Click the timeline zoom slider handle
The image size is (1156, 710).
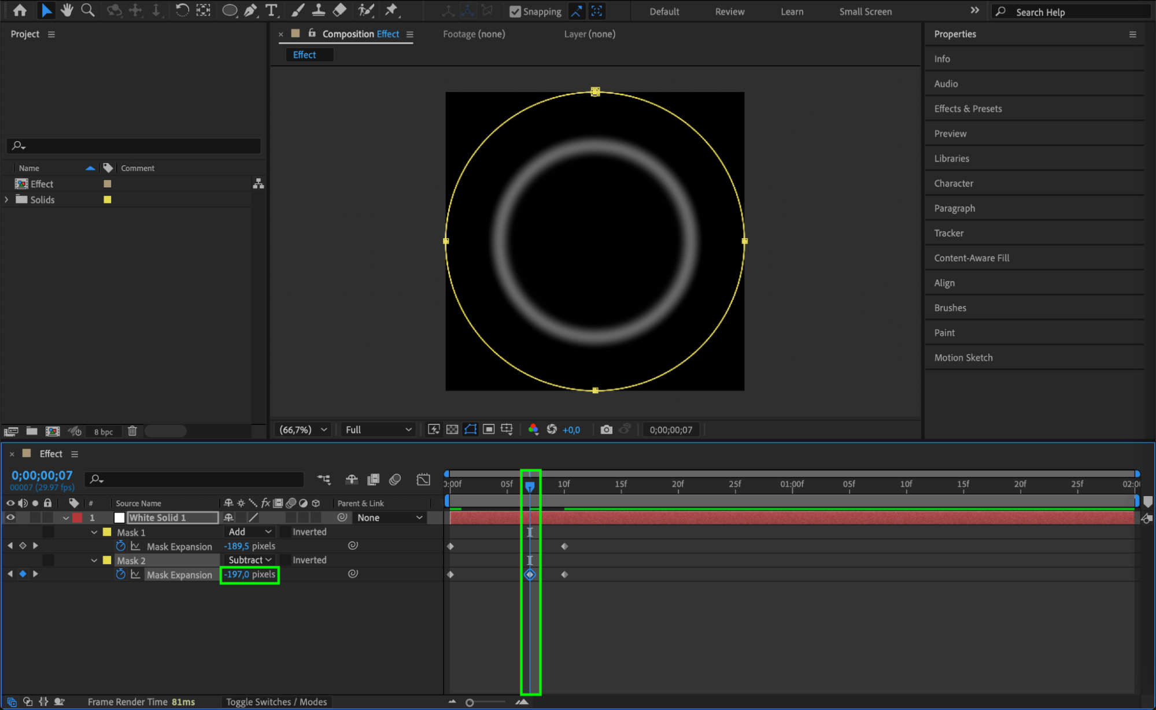pyautogui.click(x=470, y=702)
